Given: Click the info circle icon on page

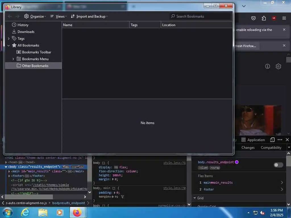Looking at the screenshot, I should pos(267,66).
